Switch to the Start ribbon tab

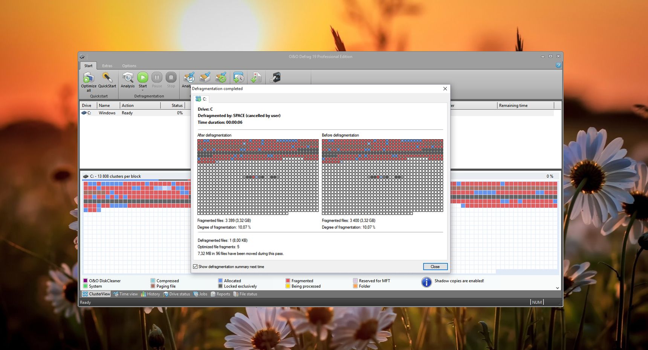(88, 65)
